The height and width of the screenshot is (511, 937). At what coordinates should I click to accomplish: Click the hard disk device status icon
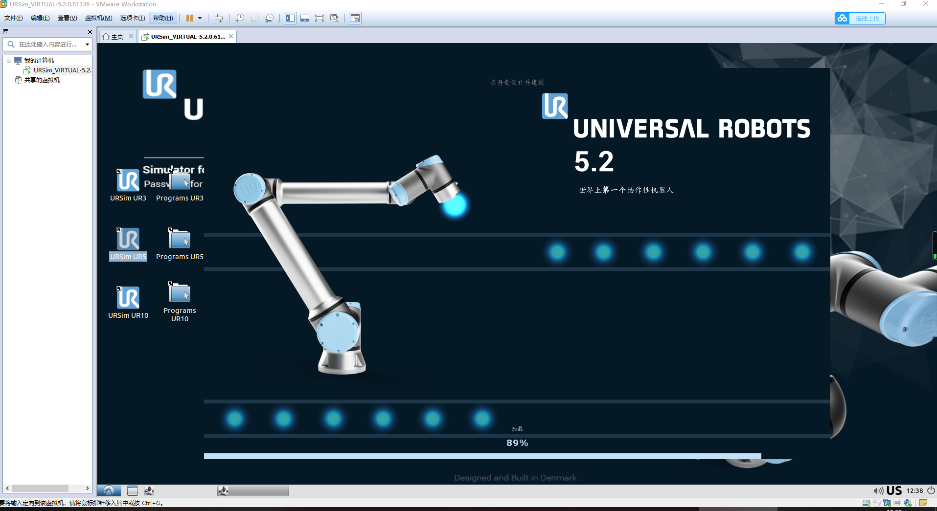[x=866, y=503]
